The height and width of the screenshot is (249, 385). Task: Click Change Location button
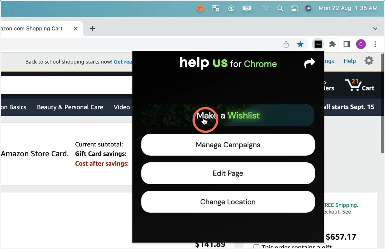[228, 202]
